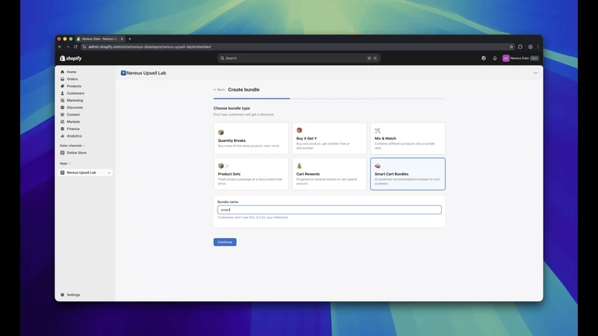
Task: Choose the Mix & Match bundle type
Action: click(x=407, y=138)
